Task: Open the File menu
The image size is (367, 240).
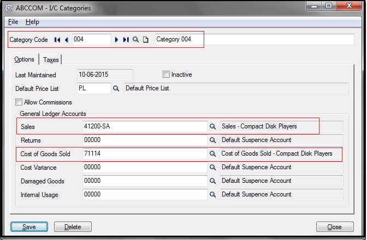Action: [x=13, y=22]
